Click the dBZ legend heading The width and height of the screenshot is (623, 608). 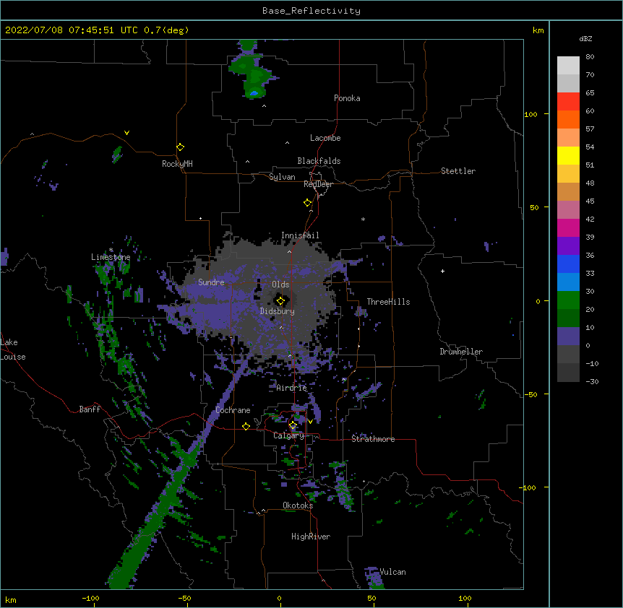tap(585, 38)
